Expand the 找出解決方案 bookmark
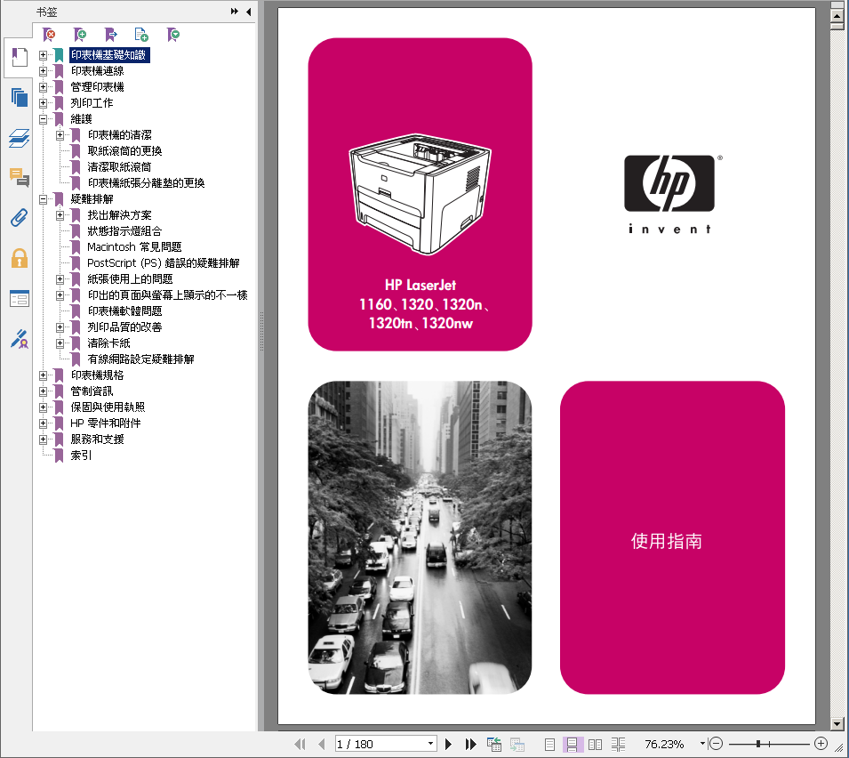The height and width of the screenshot is (758, 849). click(60, 215)
